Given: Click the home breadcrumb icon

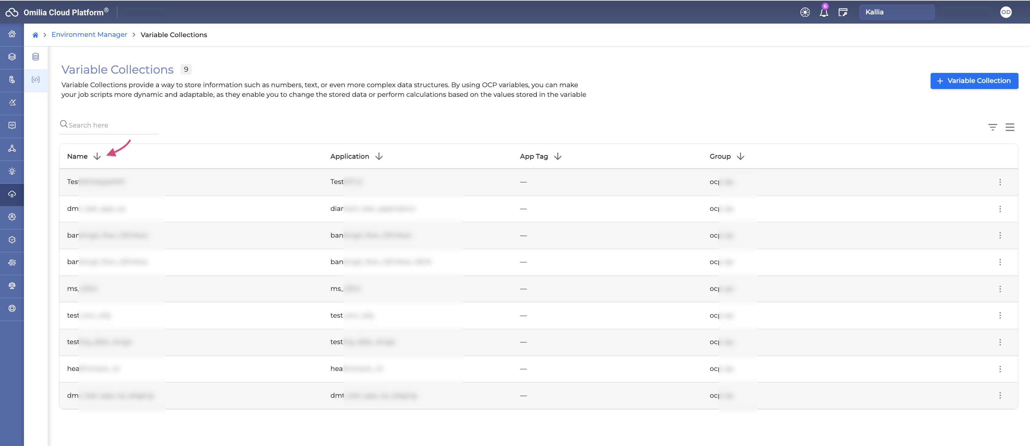Looking at the screenshot, I should point(36,35).
